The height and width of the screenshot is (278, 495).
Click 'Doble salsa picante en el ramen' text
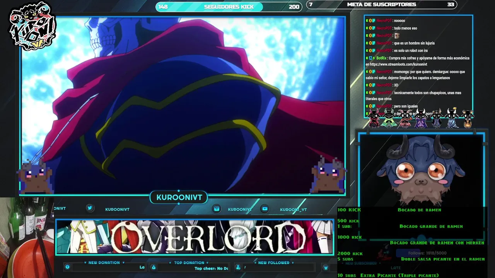[x=443, y=259]
